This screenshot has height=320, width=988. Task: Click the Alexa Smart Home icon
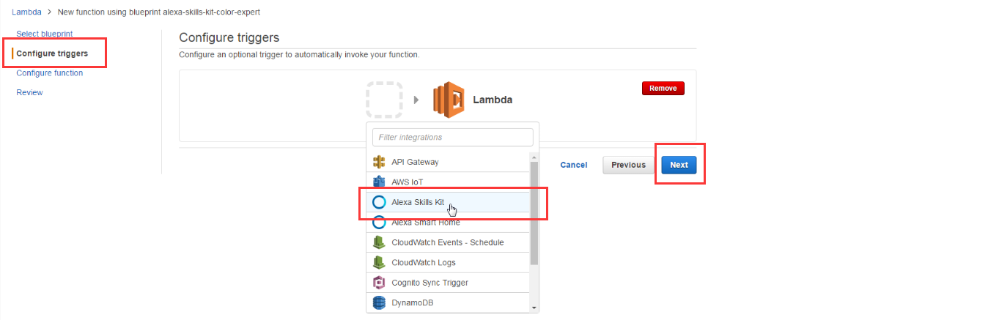tap(379, 223)
